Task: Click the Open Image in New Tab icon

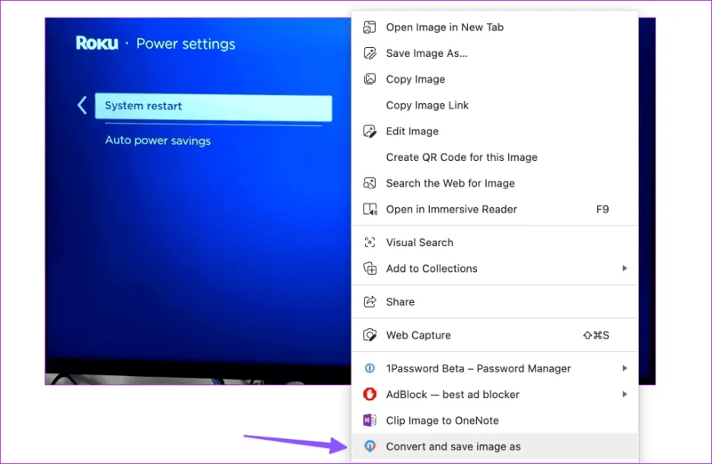Action: pos(369,28)
